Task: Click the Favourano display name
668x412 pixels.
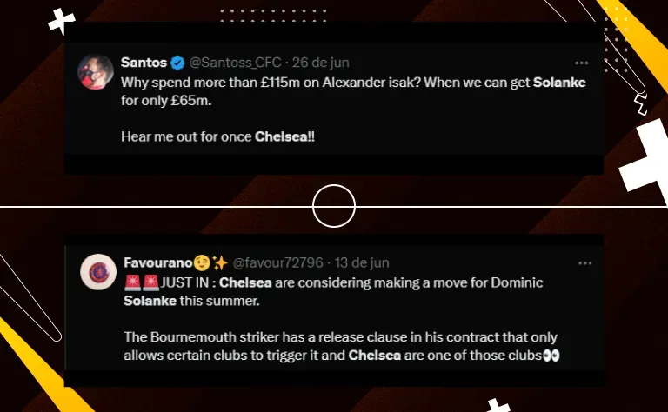Action: click(158, 262)
